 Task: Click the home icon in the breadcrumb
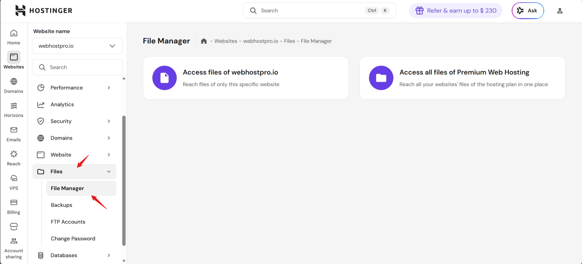coord(204,41)
